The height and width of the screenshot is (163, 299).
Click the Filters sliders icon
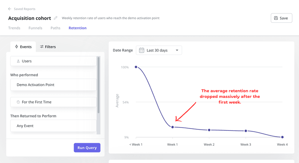pyautogui.click(x=42, y=47)
